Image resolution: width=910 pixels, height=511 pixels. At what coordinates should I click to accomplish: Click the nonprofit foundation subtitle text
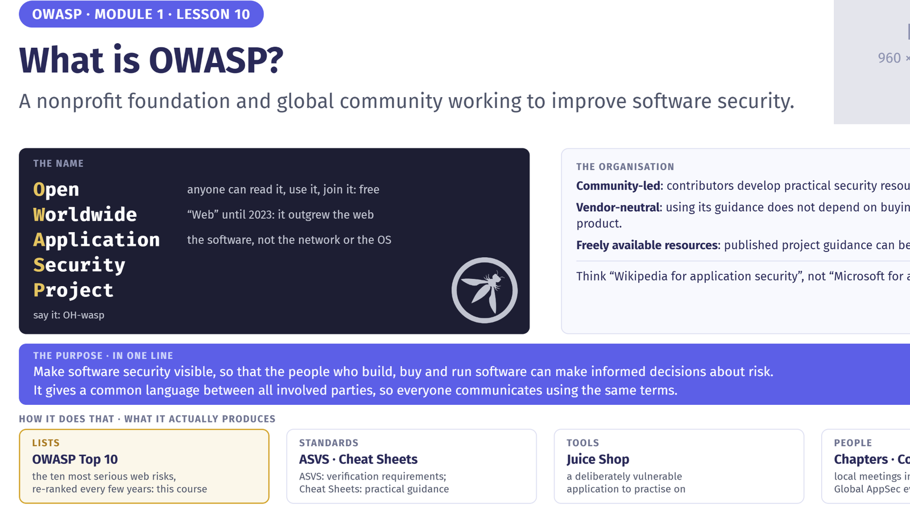click(x=407, y=101)
